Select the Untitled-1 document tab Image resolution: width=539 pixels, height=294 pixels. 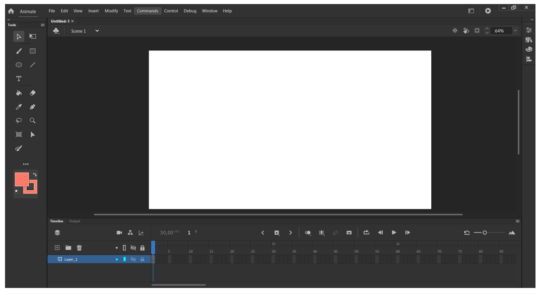click(60, 21)
